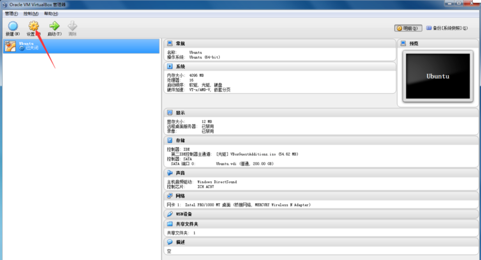This screenshot has height=260, width=481.
Task: Click the Network (网络) section icon
Action: [170, 196]
